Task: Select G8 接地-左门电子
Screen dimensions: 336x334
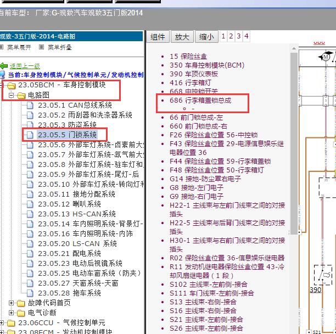Action: 197,188
